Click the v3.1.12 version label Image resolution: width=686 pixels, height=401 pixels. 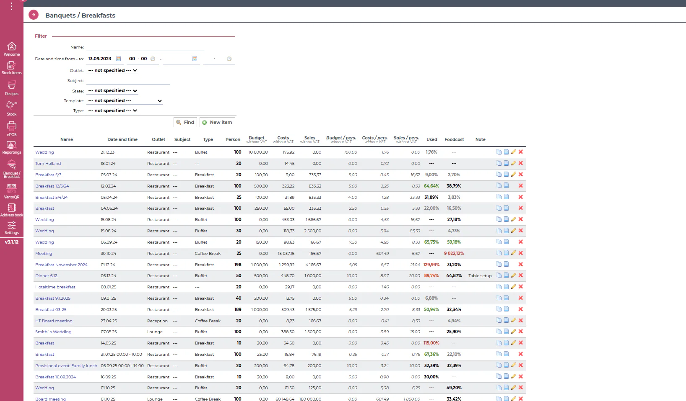tap(12, 242)
